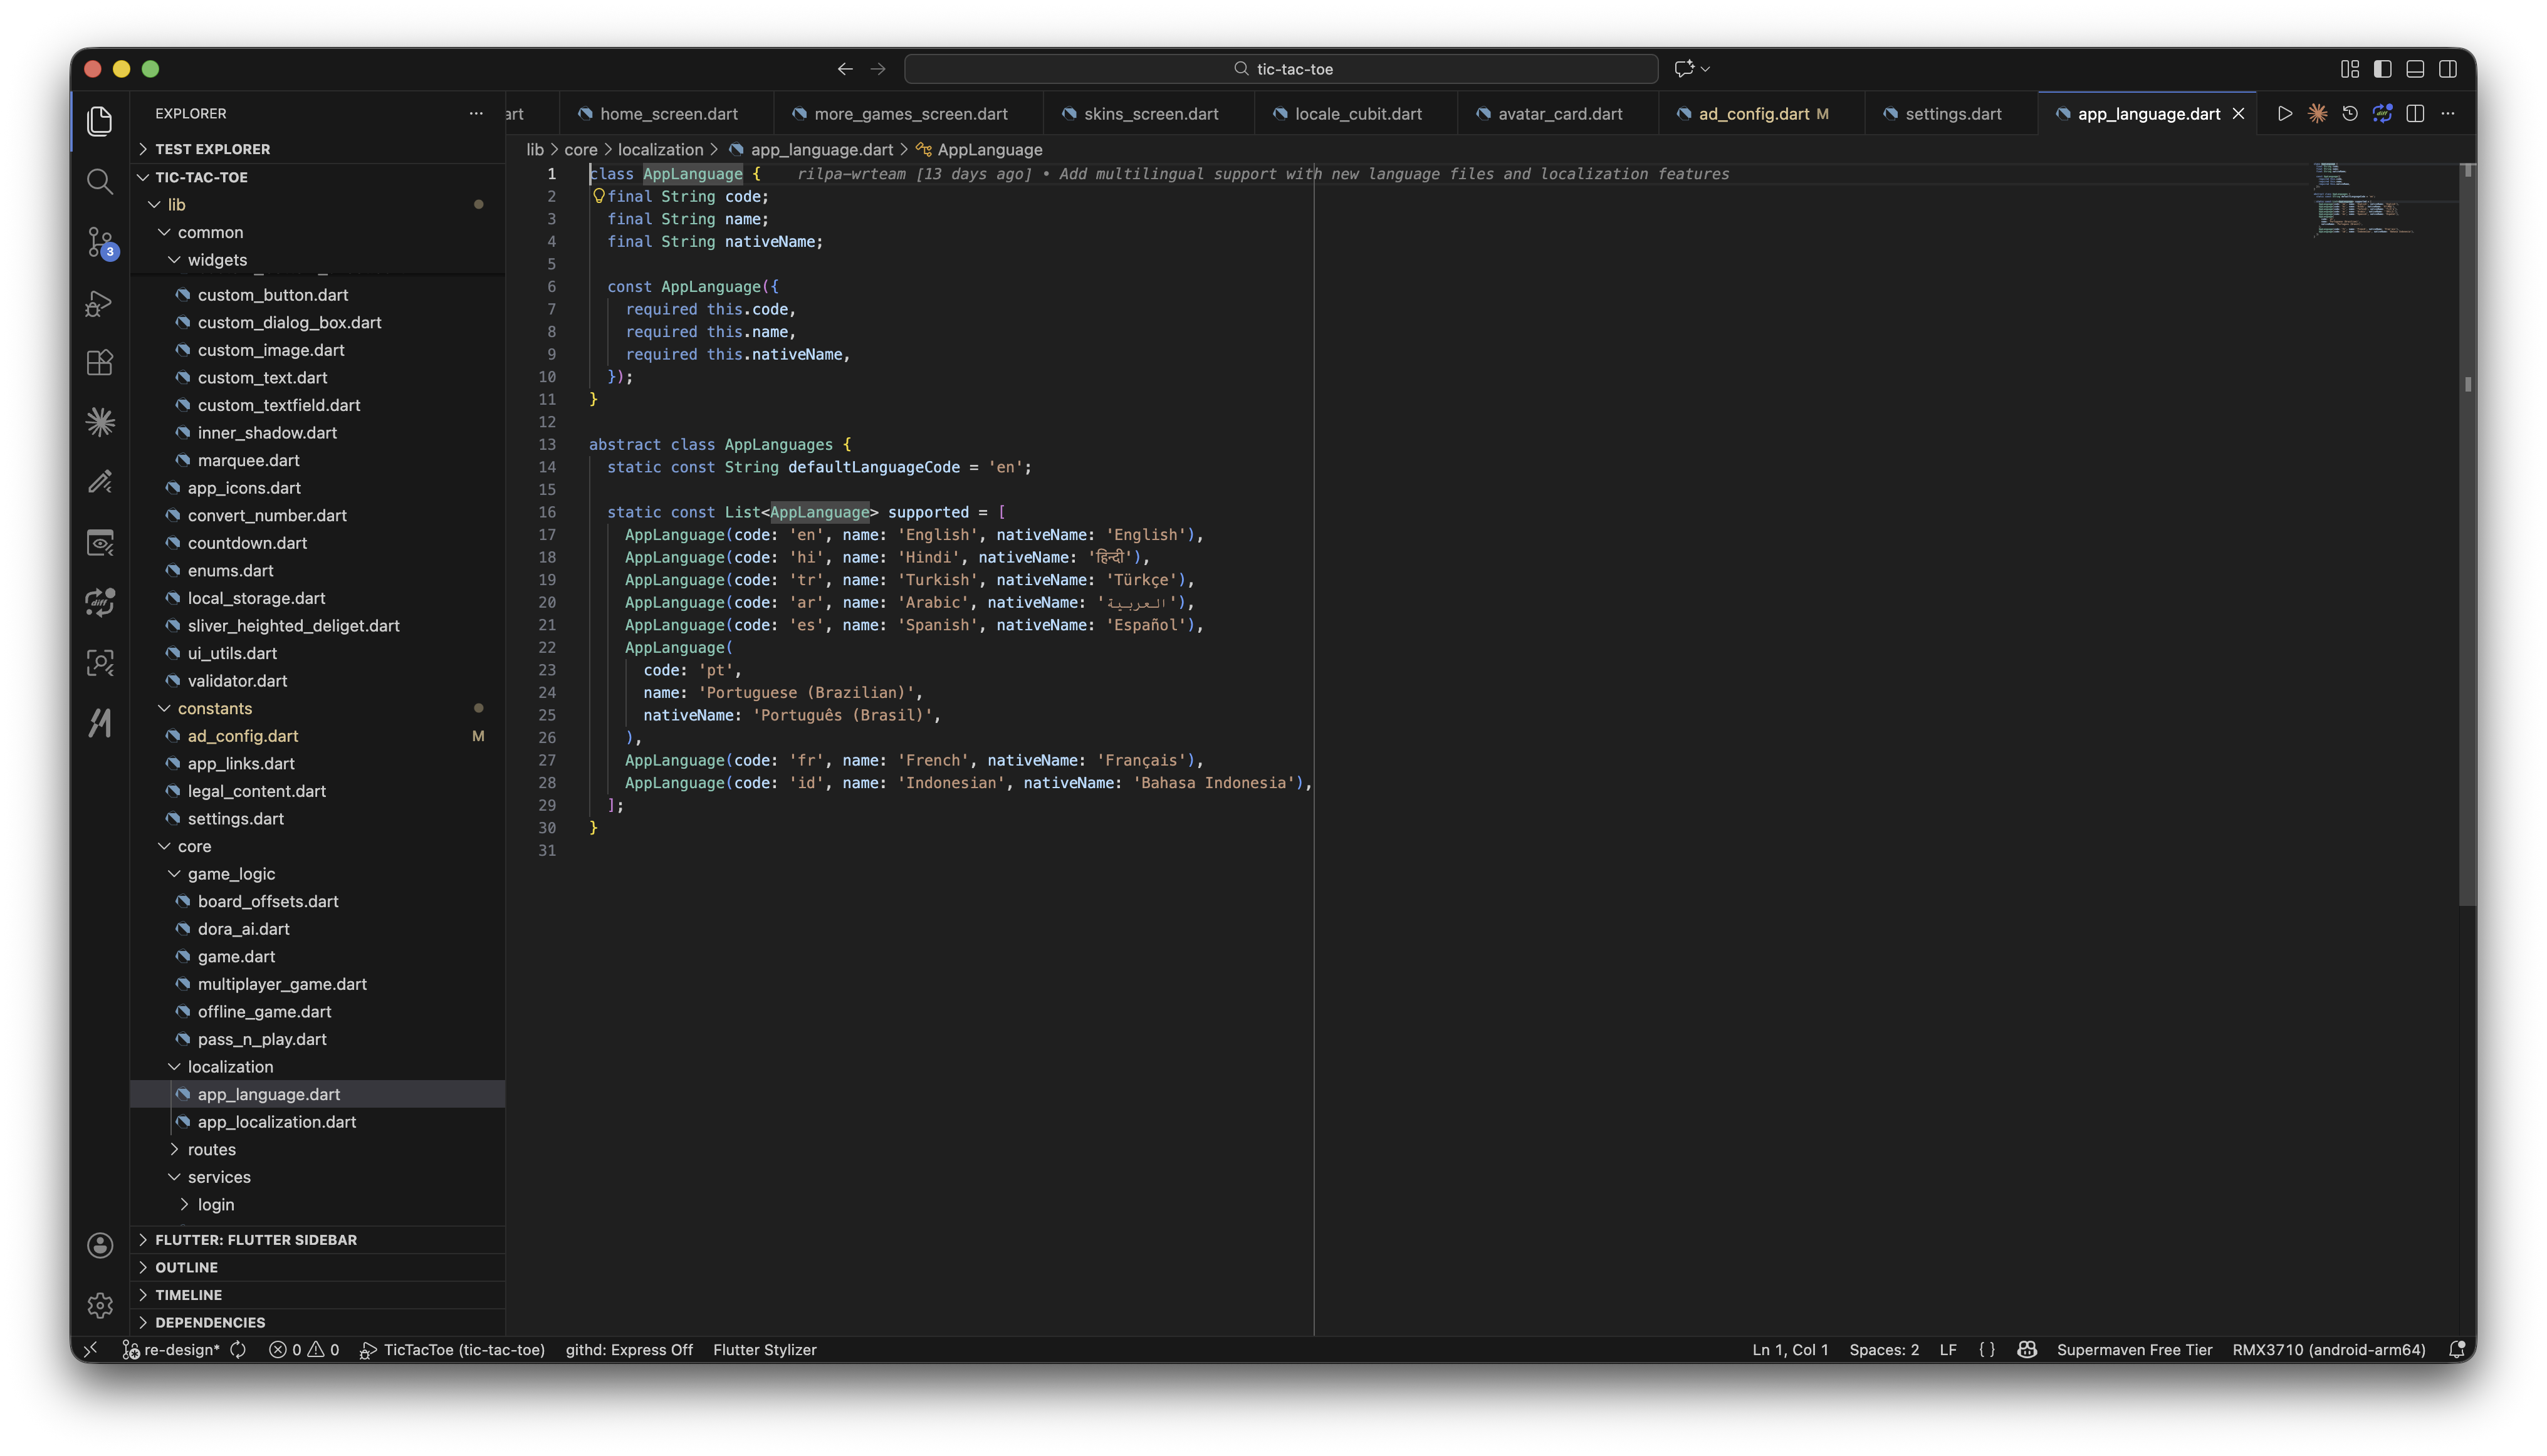Click the AppLanguage breadcrumb symbol
Viewport: 2547px width, 1456px height.
[x=978, y=150]
